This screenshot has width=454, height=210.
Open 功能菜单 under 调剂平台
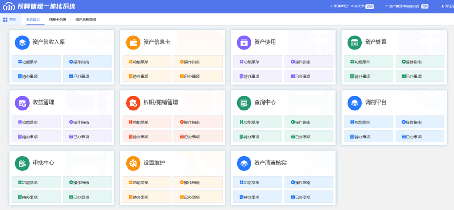point(368,122)
